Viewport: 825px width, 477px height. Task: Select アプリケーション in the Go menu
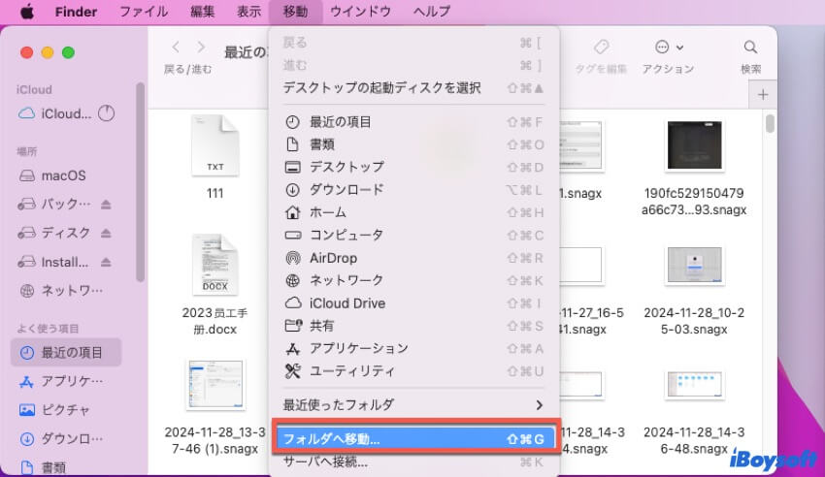point(413,348)
